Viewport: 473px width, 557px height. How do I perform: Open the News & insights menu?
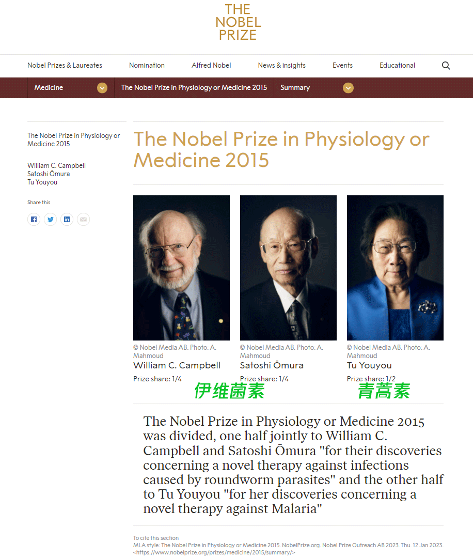click(x=281, y=66)
